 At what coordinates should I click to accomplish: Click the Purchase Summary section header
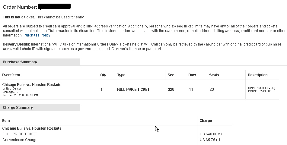20,62
